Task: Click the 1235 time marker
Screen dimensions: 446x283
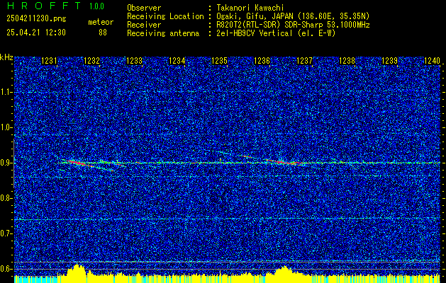Action: click(x=219, y=61)
